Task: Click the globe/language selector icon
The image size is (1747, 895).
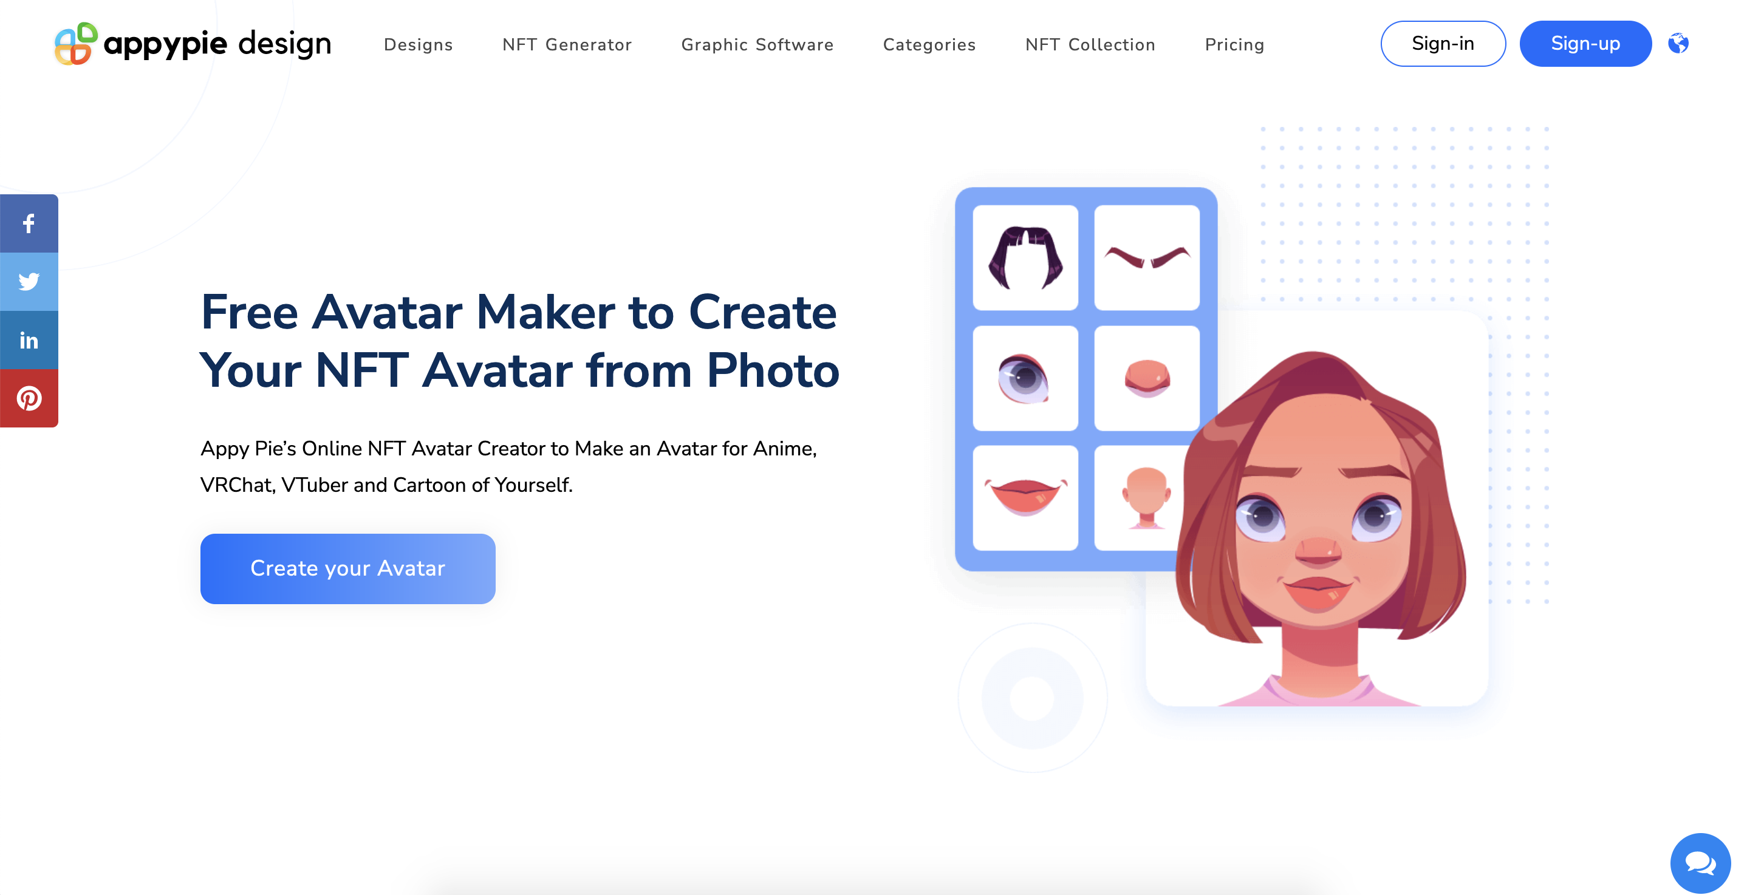Action: [x=1678, y=43]
